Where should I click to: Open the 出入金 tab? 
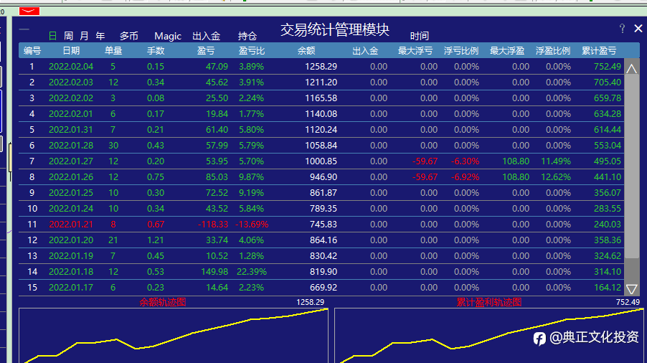pos(207,37)
